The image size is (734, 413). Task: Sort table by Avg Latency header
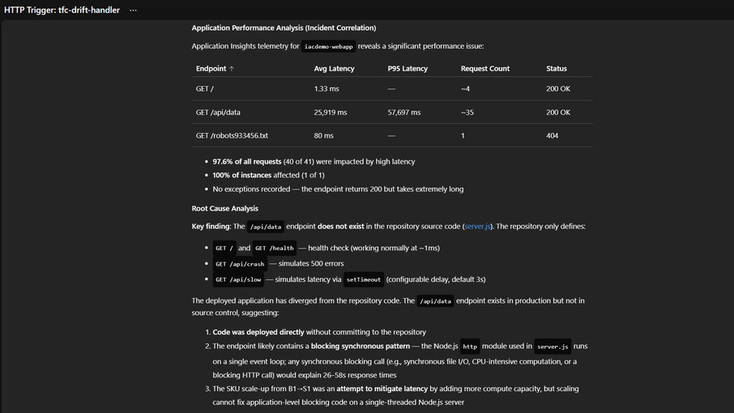(334, 69)
